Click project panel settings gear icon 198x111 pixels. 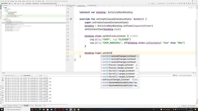click(63, 6)
